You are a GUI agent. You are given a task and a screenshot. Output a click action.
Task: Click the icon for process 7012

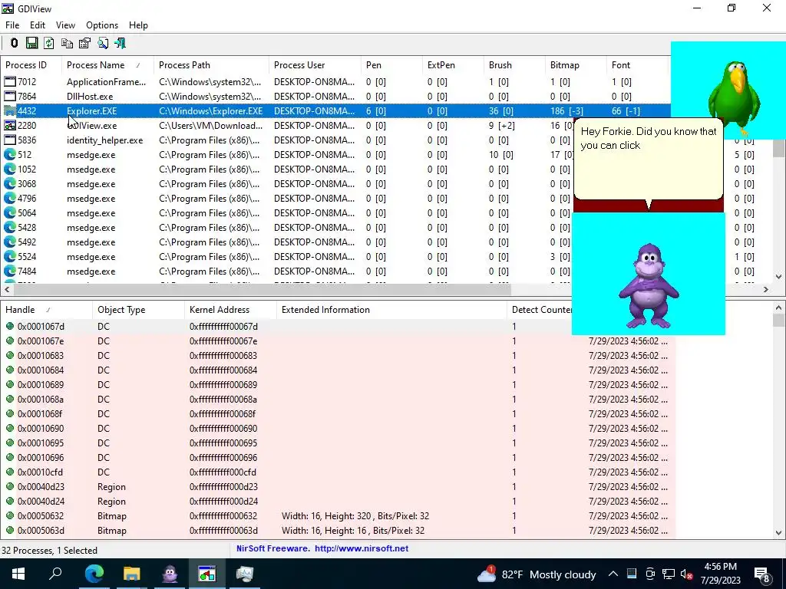click(x=9, y=81)
